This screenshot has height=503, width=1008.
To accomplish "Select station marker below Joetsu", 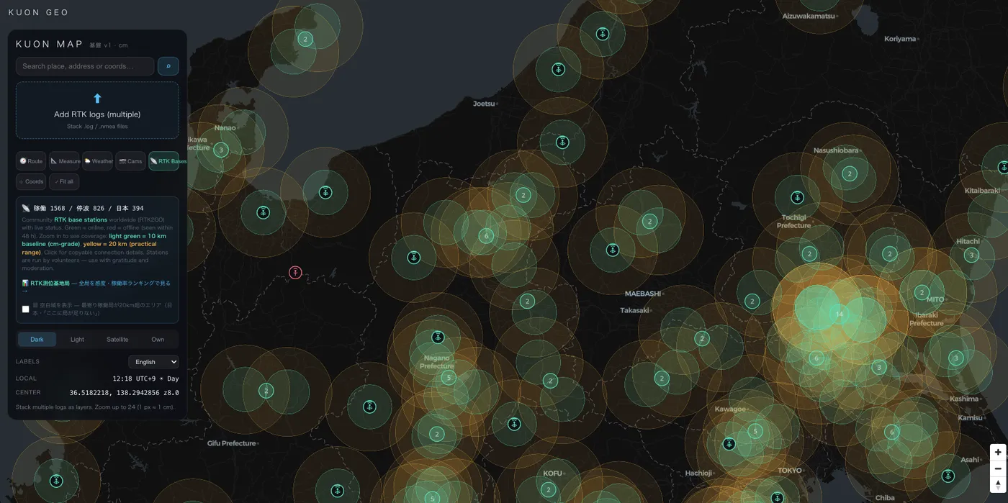I will click(562, 142).
